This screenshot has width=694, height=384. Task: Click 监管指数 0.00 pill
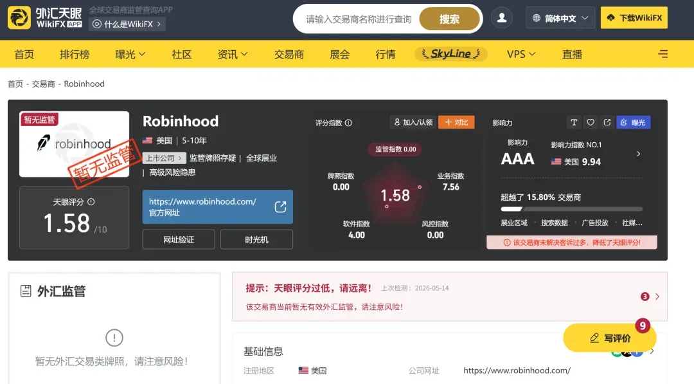pos(395,149)
